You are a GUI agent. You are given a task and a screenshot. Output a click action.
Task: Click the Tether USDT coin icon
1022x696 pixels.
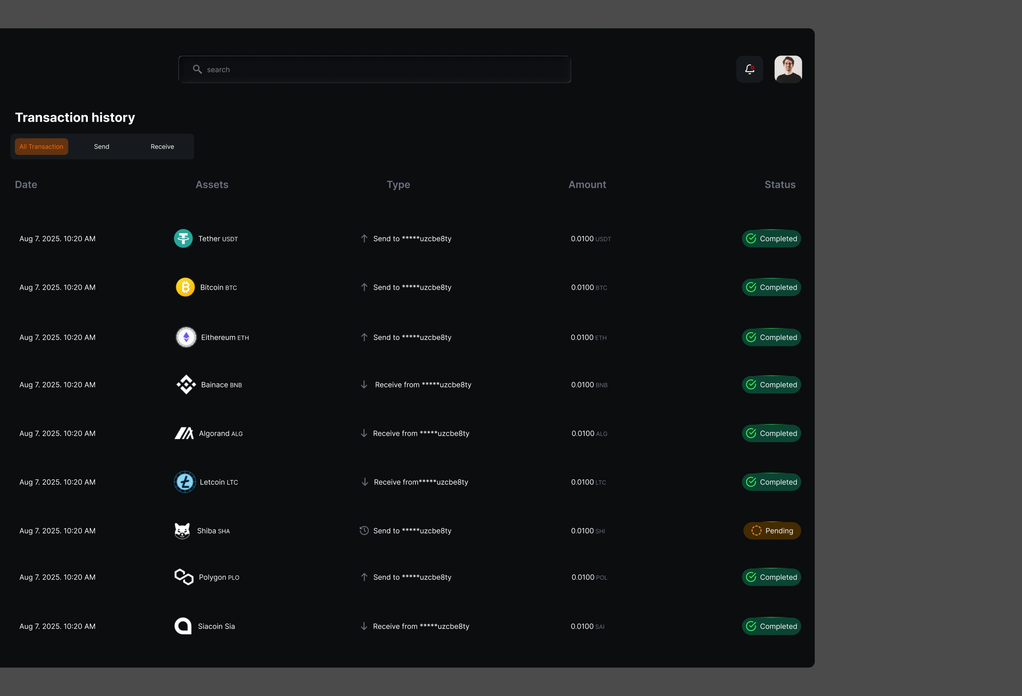(183, 239)
